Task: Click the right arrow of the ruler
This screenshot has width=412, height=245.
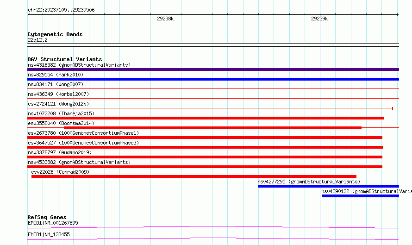Action: [398, 14]
